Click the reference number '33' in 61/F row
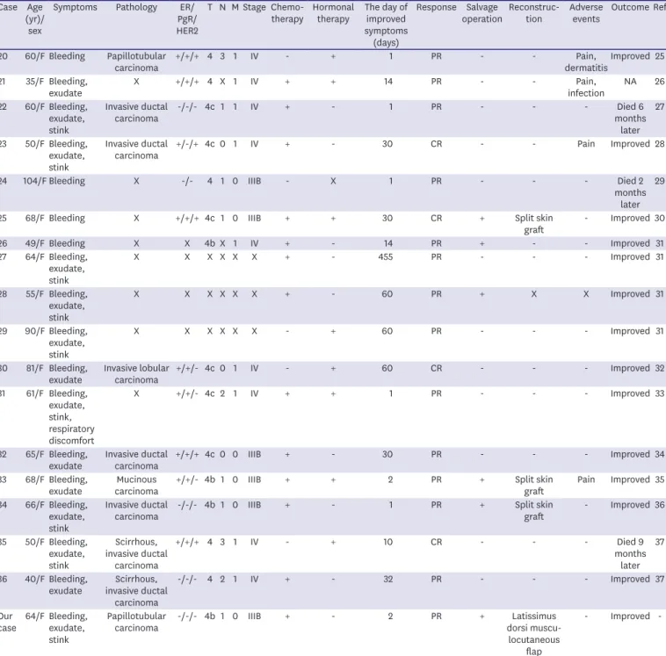Viewport: 666px width, 656px height. (659, 393)
